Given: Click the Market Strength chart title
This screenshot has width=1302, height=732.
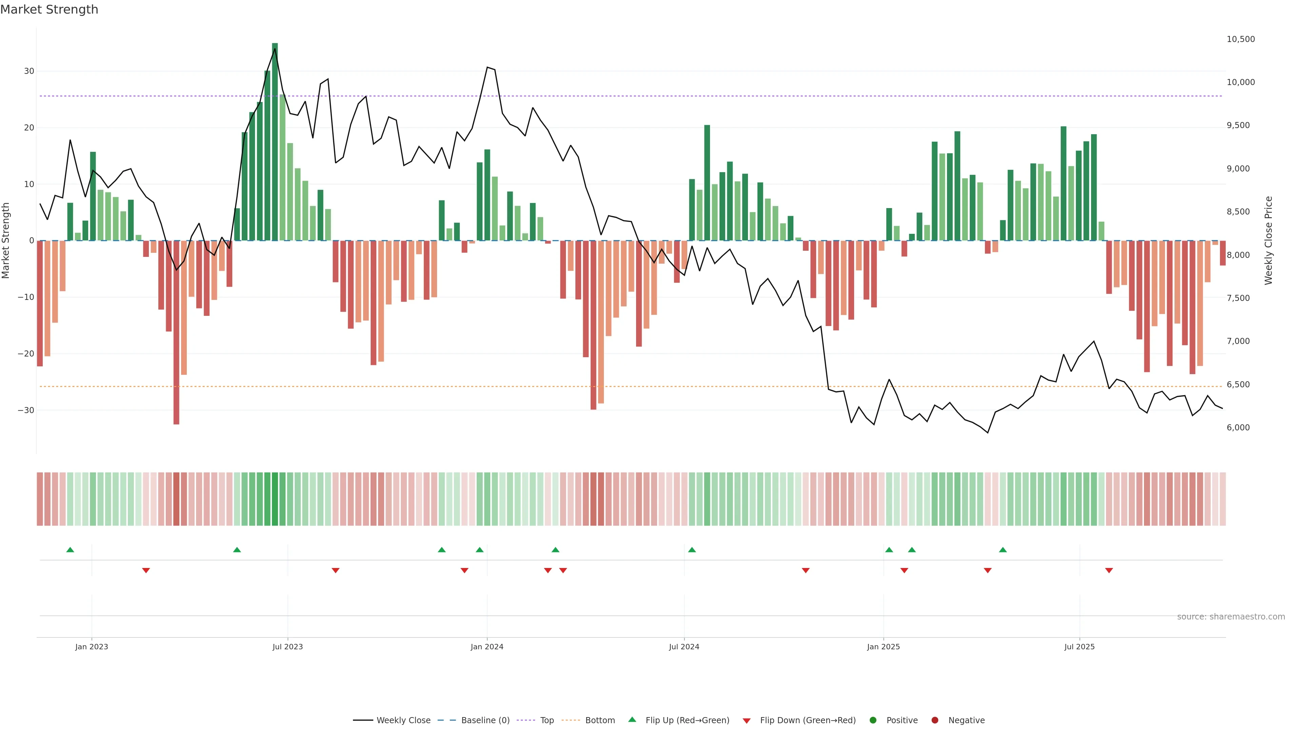Looking at the screenshot, I should click(49, 9).
